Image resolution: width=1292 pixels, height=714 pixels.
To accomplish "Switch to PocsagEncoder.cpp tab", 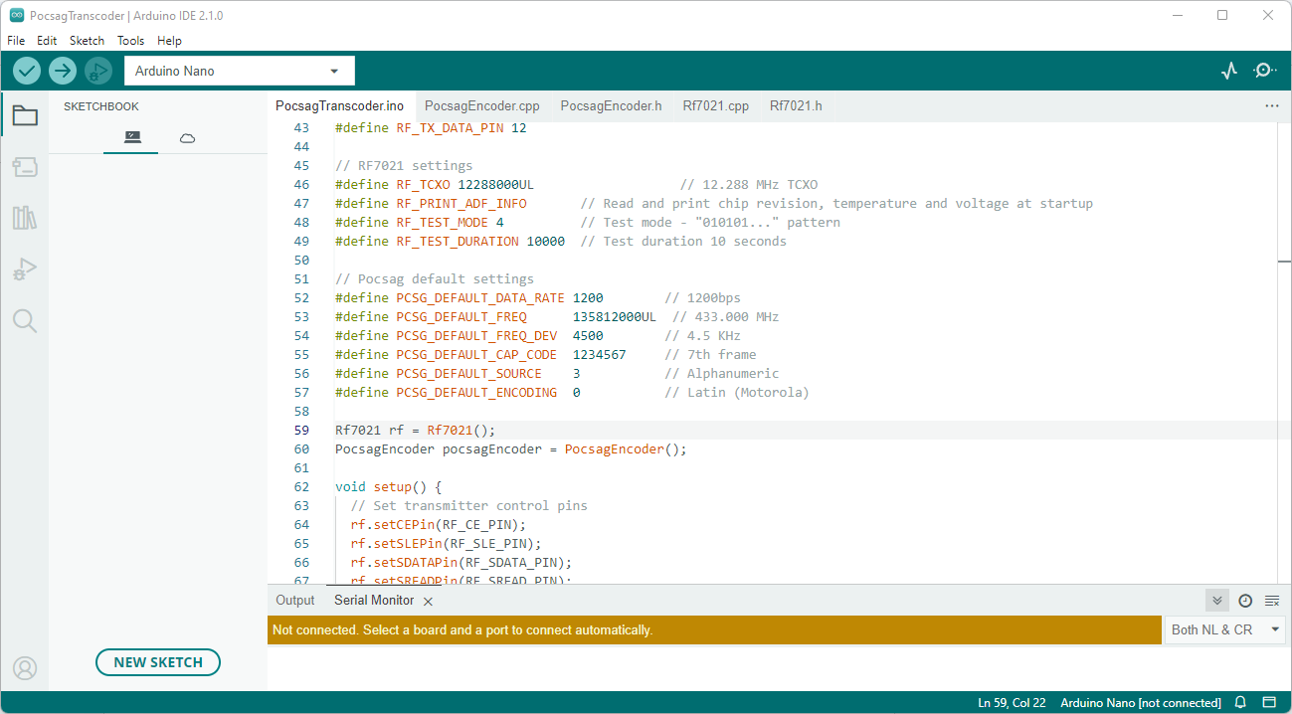I will 481,105.
